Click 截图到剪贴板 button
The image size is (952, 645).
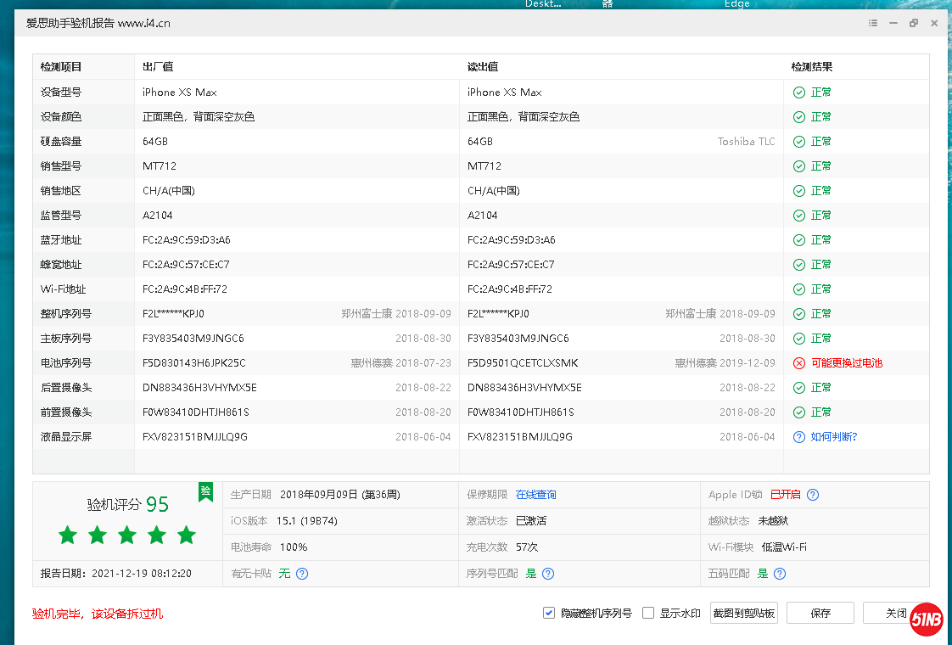pos(743,613)
